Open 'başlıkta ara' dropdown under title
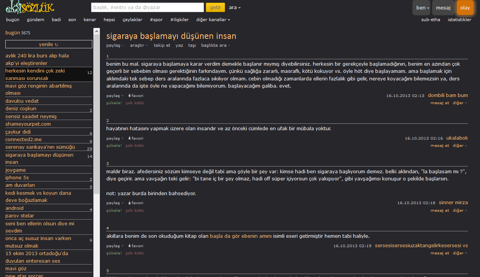 pos(215,45)
